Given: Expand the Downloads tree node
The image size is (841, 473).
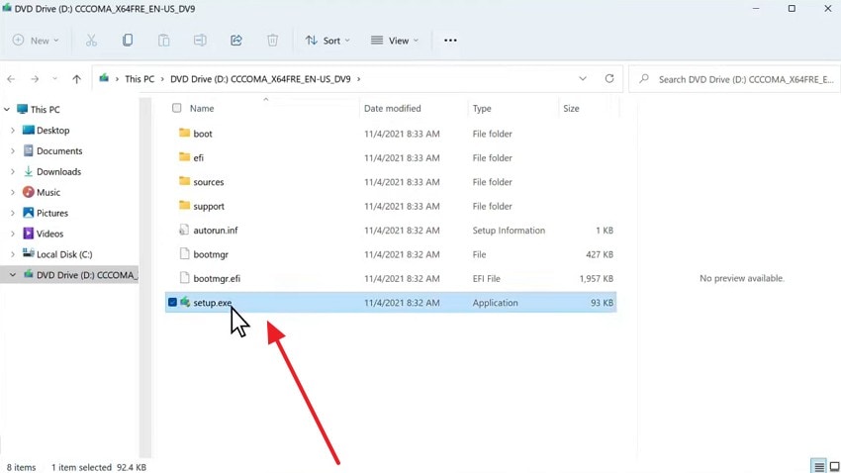Looking at the screenshot, I should [x=13, y=171].
